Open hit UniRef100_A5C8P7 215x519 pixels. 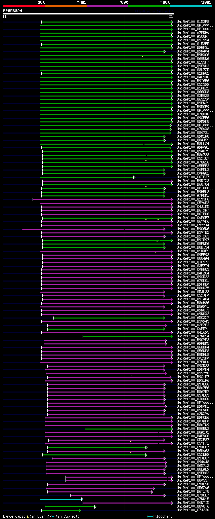(x=193, y=37)
